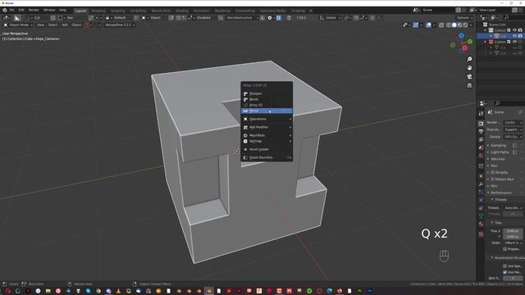
Task: Open the Material properties tab icon
Action: point(482,224)
